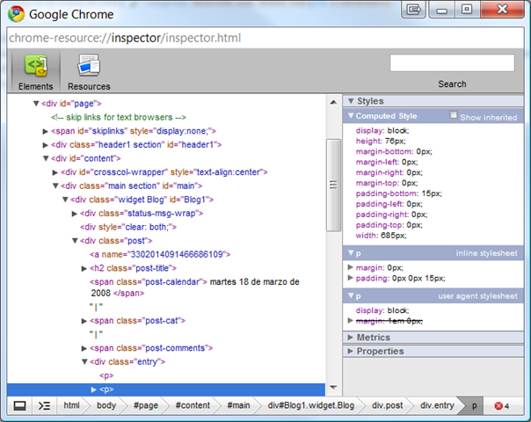Expand the Metrics section
Screen dimensions: 531x422
(x=351, y=338)
